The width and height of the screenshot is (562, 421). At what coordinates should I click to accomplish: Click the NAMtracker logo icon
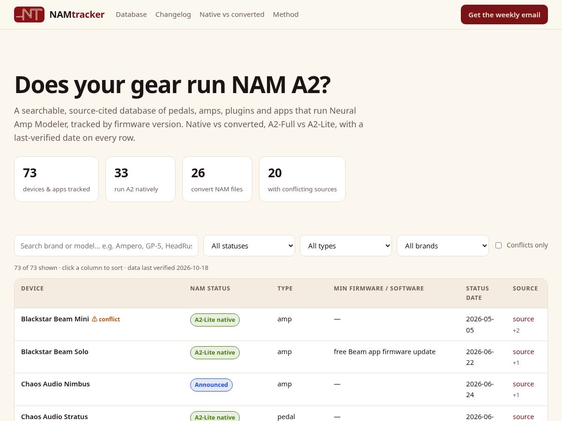[x=29, y=15]
